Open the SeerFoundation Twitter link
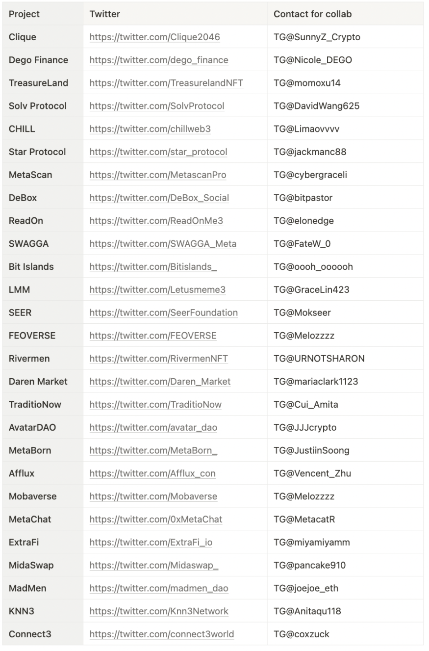Viewport: 429px width, 651px height. [x=164, y=312]
